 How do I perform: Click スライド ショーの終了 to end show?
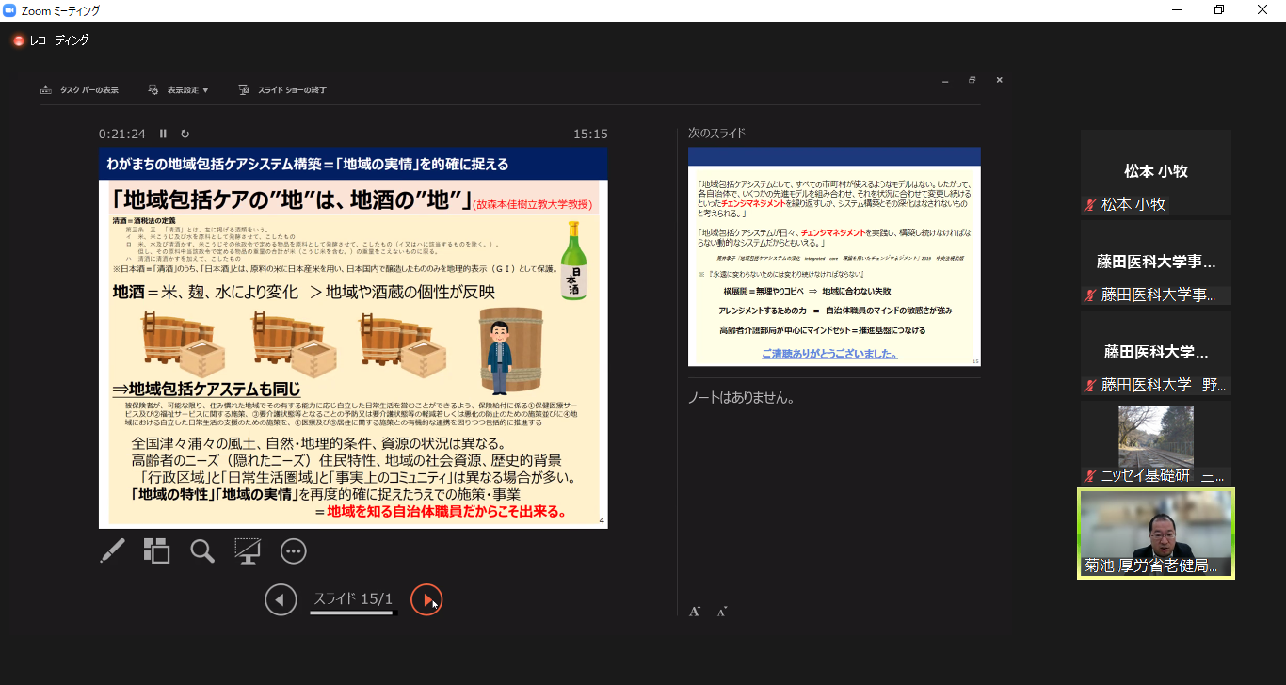282,90
